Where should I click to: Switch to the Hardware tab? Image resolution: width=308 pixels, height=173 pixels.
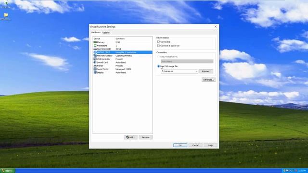(x=96, y=32)
